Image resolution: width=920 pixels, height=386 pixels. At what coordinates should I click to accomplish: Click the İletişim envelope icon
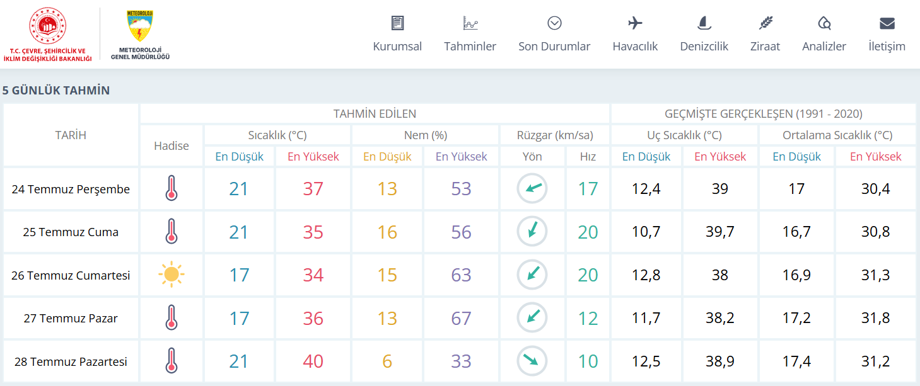(x=887, y=23)
